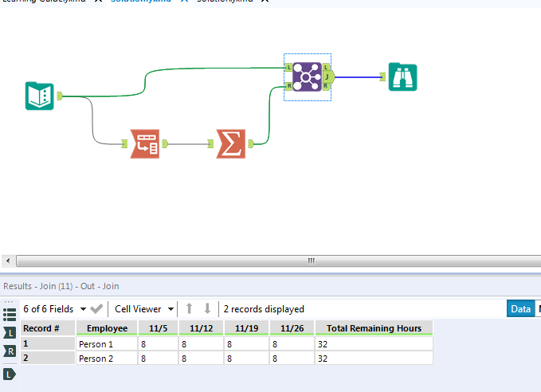Click Person 1's 11/5 cell value

[x=158, y=344]
